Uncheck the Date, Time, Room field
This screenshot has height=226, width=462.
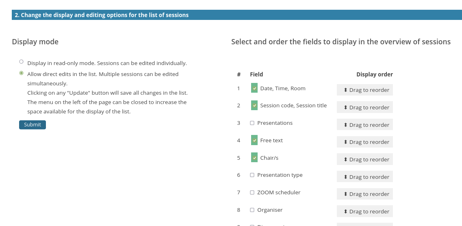254,88
